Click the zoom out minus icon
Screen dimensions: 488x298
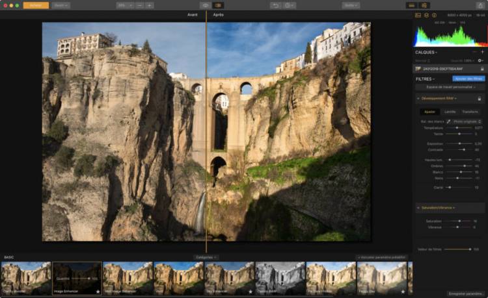pos(140,5)
